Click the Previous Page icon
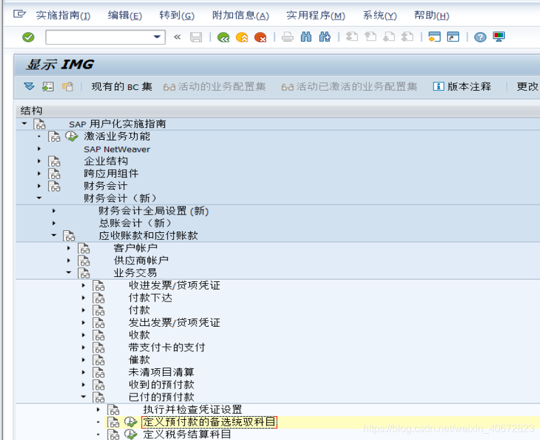The height and width of the screenshot is (440, 540). click(x=370, y=37)
